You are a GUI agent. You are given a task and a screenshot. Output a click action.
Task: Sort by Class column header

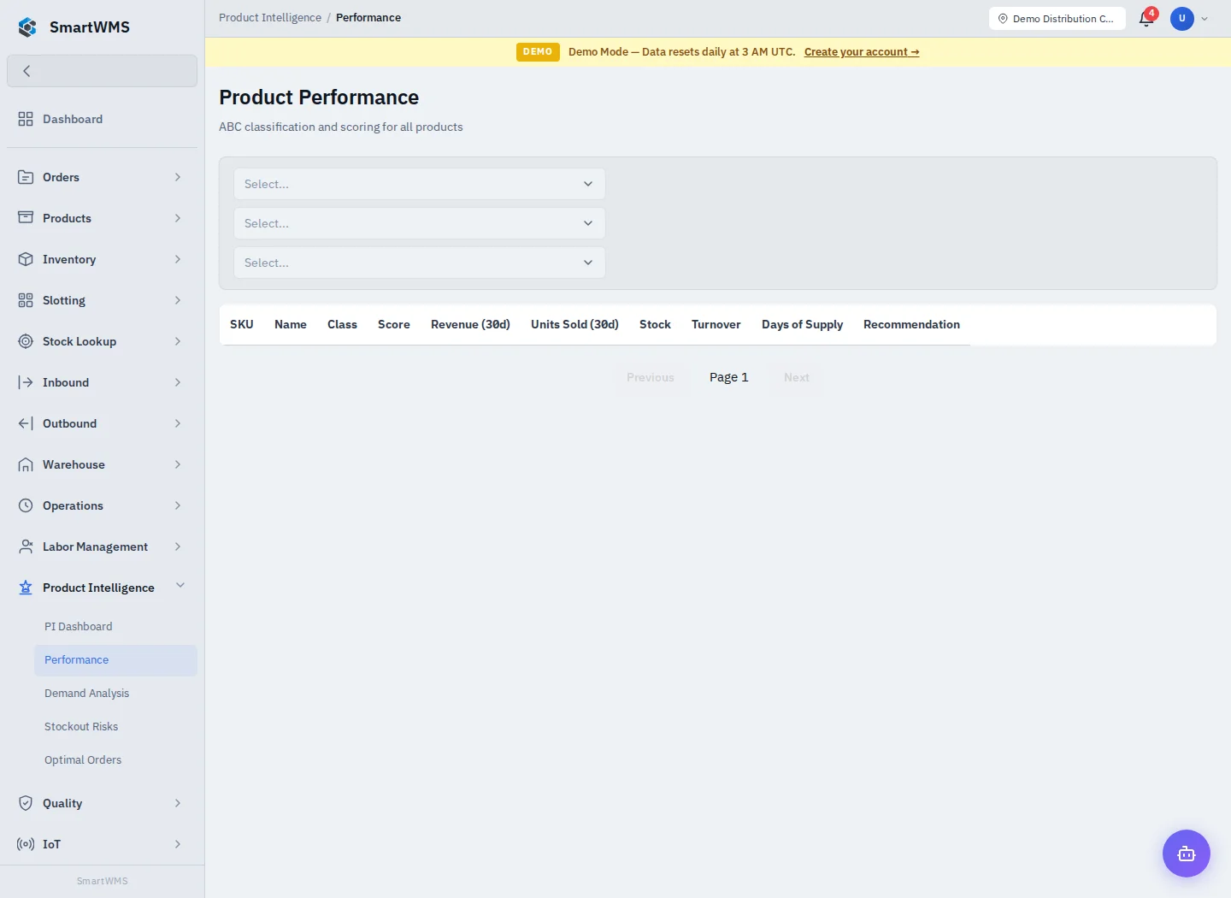tap(342, 324)
